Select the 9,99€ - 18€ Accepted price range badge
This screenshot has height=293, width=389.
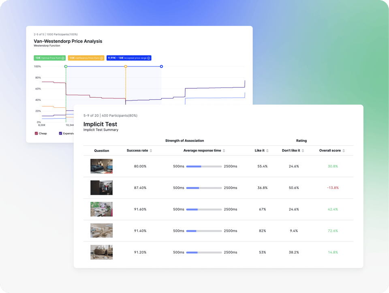click(x=129, y=58)
